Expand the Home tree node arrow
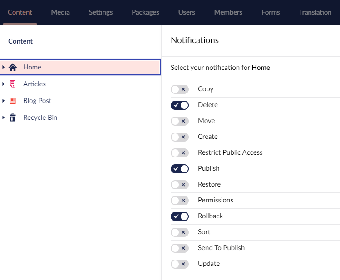Viewport: 340px width, 280px height. 4,67
